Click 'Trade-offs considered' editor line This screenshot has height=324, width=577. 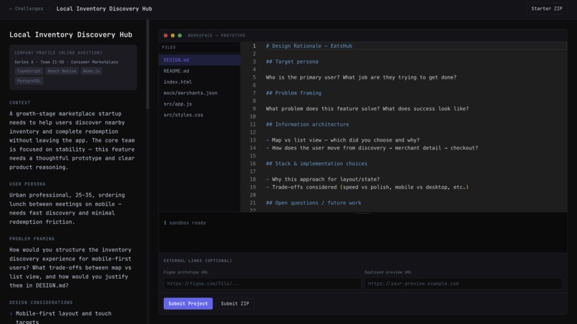click(x=367, y=187)
